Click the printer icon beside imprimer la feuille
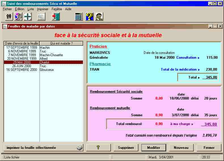 80,148
